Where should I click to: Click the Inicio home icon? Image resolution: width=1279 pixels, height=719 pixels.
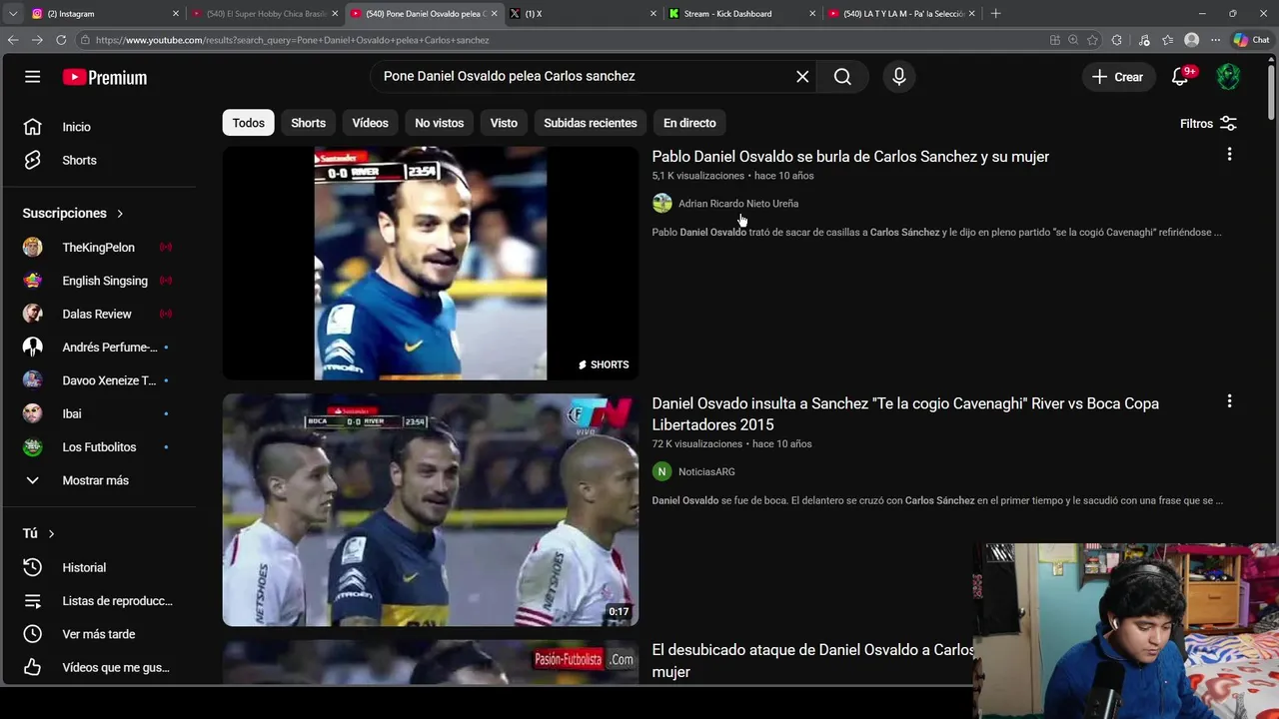[33, 127]
